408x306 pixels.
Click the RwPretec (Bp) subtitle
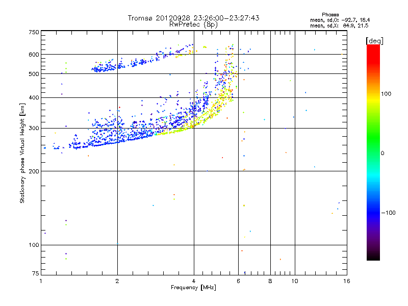(193, 24)
